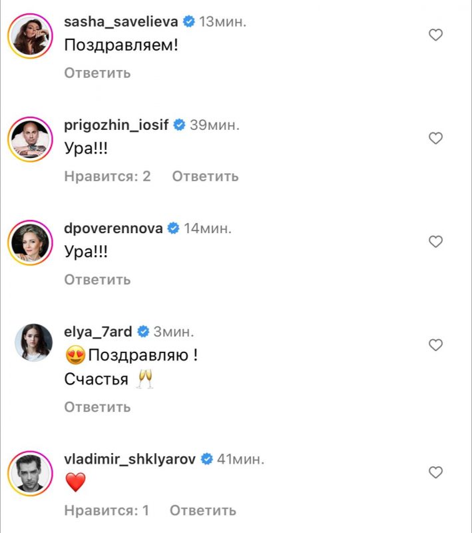The image size is (472, 533).
Task: Like elya_7ard's comment with heart icon
Action: (x=435, y=344)
